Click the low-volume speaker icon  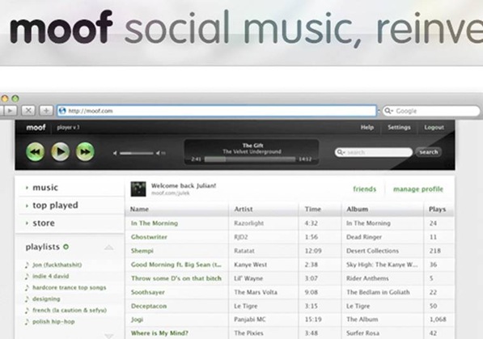(115, 153)
